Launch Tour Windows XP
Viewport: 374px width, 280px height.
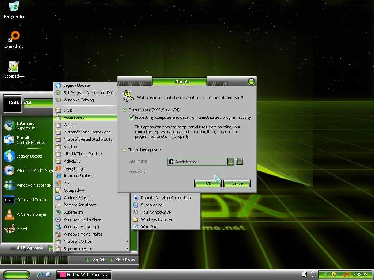[x=166, y=212]
